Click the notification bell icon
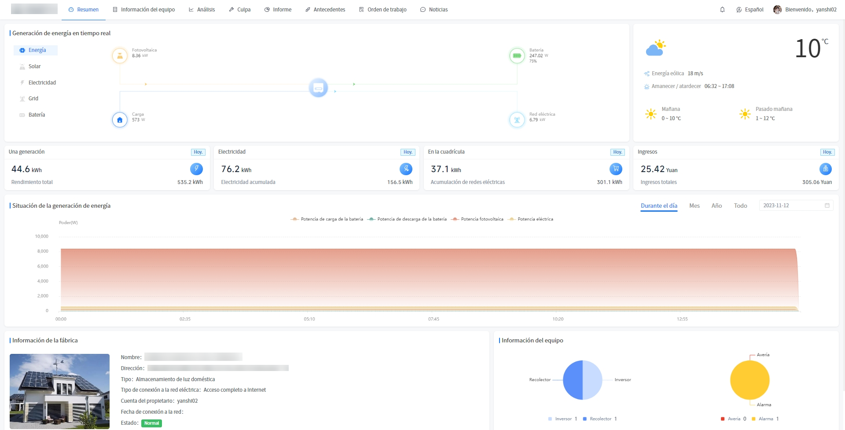845x430 pixels. pyautogui.click(x=722, y=10)
